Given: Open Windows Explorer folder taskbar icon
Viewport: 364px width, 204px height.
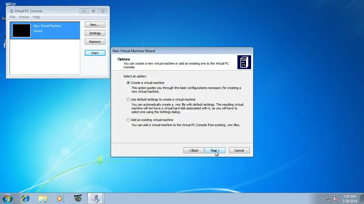Looking at the screenshot, I should click(x=43, y=198).
